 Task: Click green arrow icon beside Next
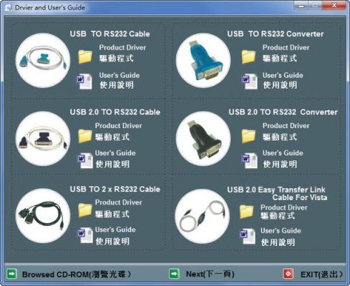(x=174, y=273)
